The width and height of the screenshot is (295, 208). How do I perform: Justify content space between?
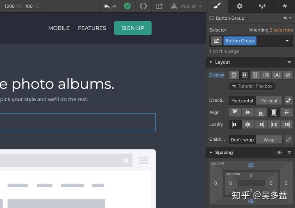point(274,124)
